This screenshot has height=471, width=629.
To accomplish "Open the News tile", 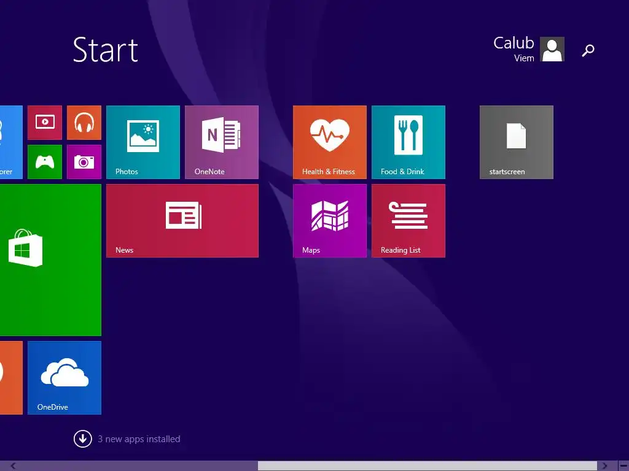I will pyautogui.click(x=182, y=221).
